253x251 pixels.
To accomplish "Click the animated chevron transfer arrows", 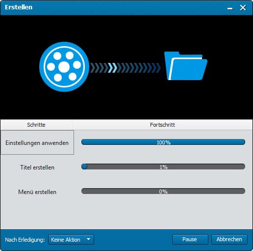I will [126, 67].
